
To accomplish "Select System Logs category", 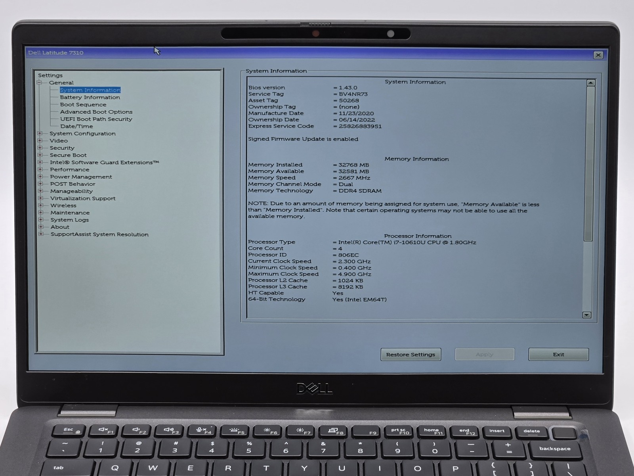I will (x=70, y=220).
